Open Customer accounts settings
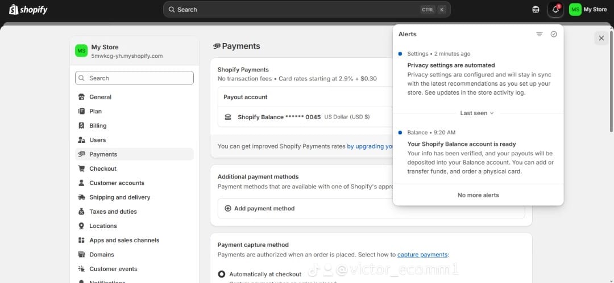The height and width of the screenshot is (283, 614). (134, 183)
